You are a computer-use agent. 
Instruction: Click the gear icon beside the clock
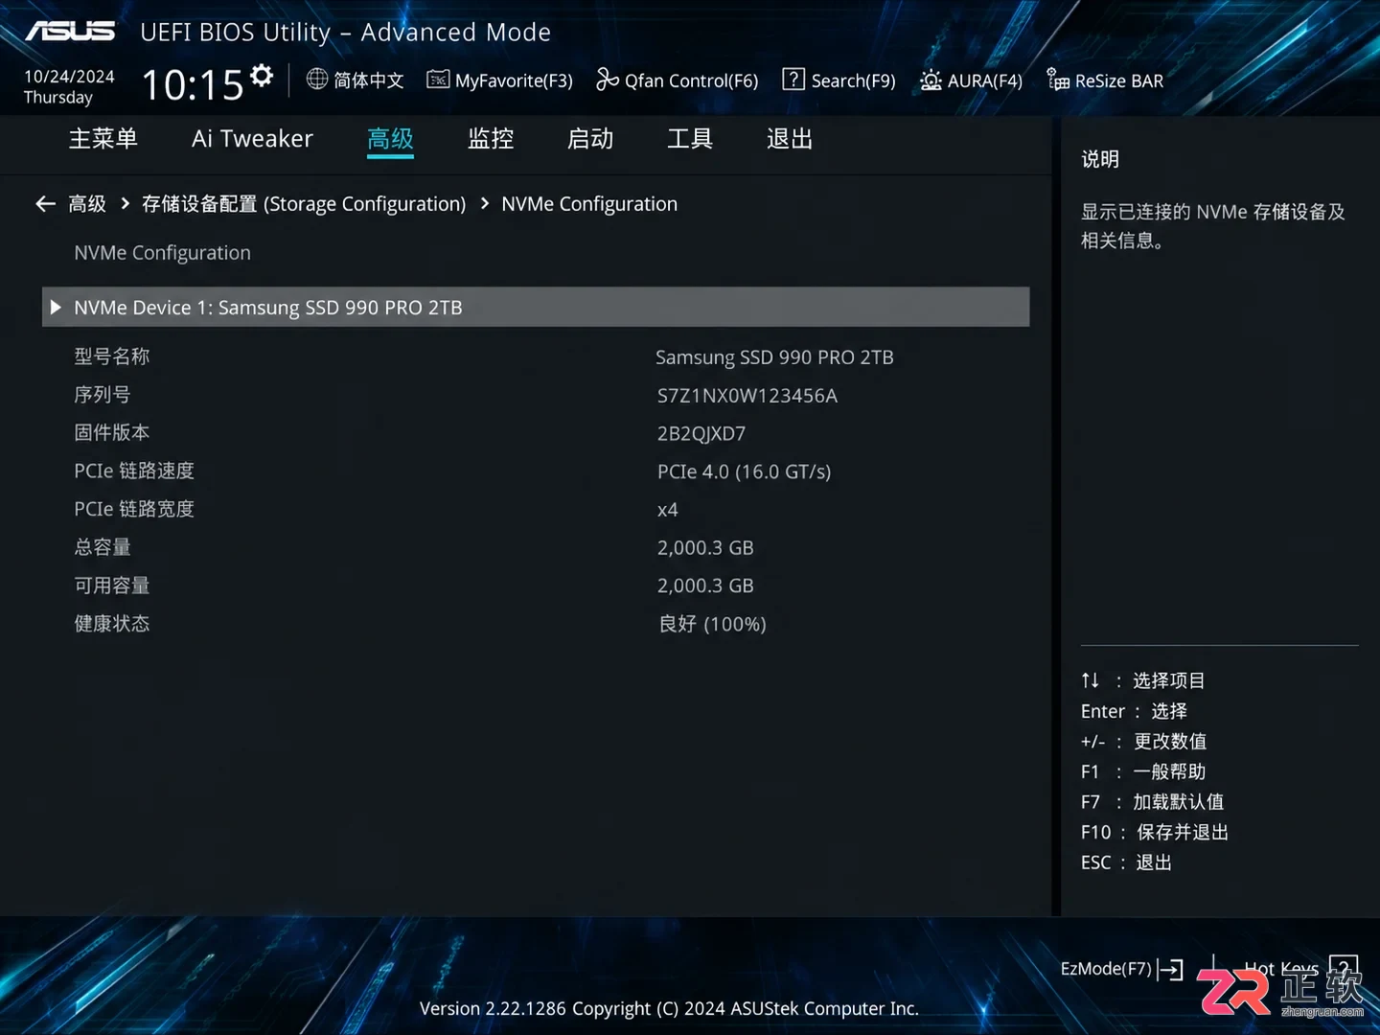(x=262, y=75)
